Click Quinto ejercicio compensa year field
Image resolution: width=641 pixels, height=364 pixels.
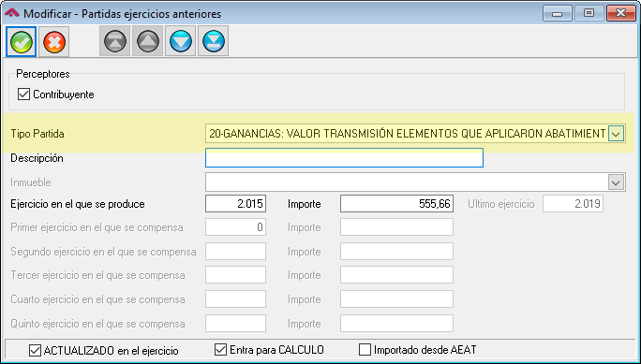(235, 324)
